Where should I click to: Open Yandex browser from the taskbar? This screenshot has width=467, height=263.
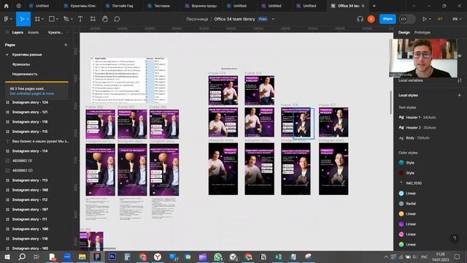point(158,256)
